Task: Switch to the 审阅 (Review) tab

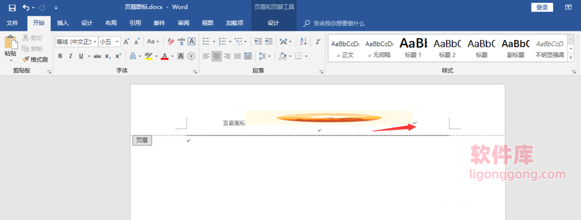Action: tap(184, 23)
